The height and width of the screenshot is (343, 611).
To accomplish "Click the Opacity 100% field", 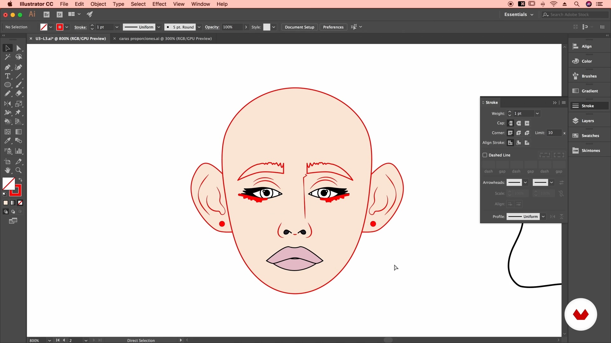I will coord(232,27).
